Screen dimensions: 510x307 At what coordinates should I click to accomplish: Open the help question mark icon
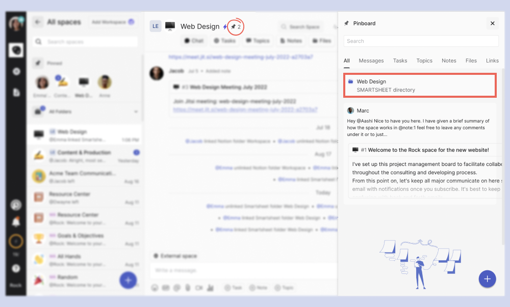16,268
